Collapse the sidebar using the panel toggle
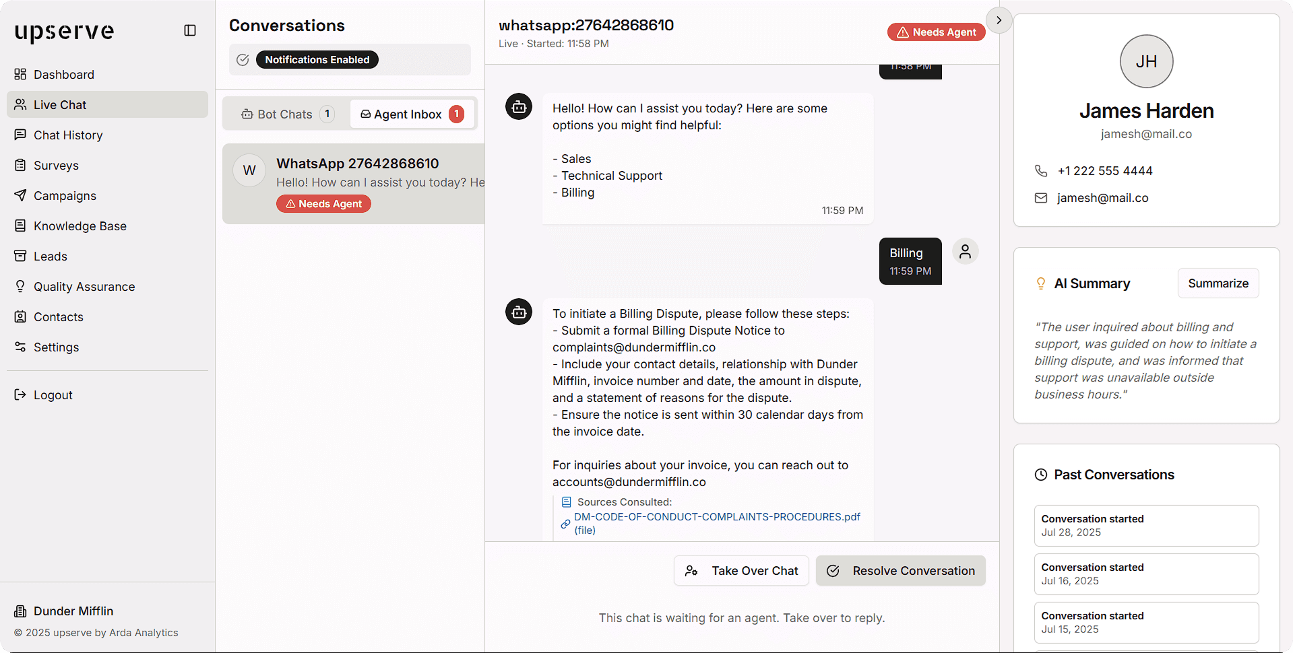This screenshot has height=653, width=1293. pyautogui.click(x=189, y=30)
